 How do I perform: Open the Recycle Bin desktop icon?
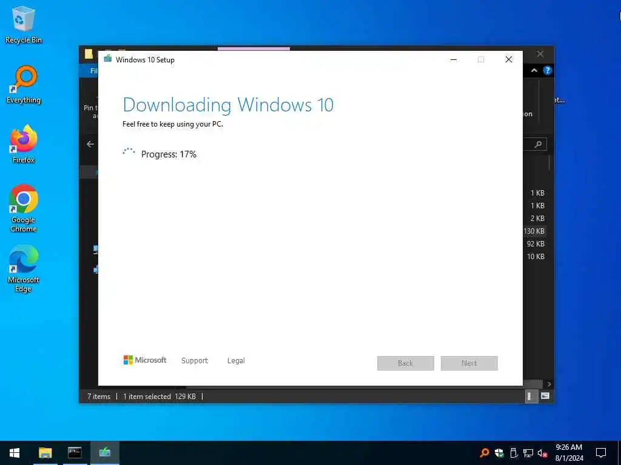click(x=24, y=24)
